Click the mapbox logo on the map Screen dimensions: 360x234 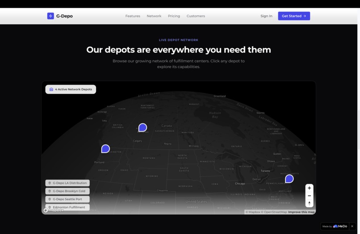pos(54,210)
